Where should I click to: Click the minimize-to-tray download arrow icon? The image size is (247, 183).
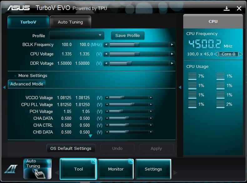point(227,8)
